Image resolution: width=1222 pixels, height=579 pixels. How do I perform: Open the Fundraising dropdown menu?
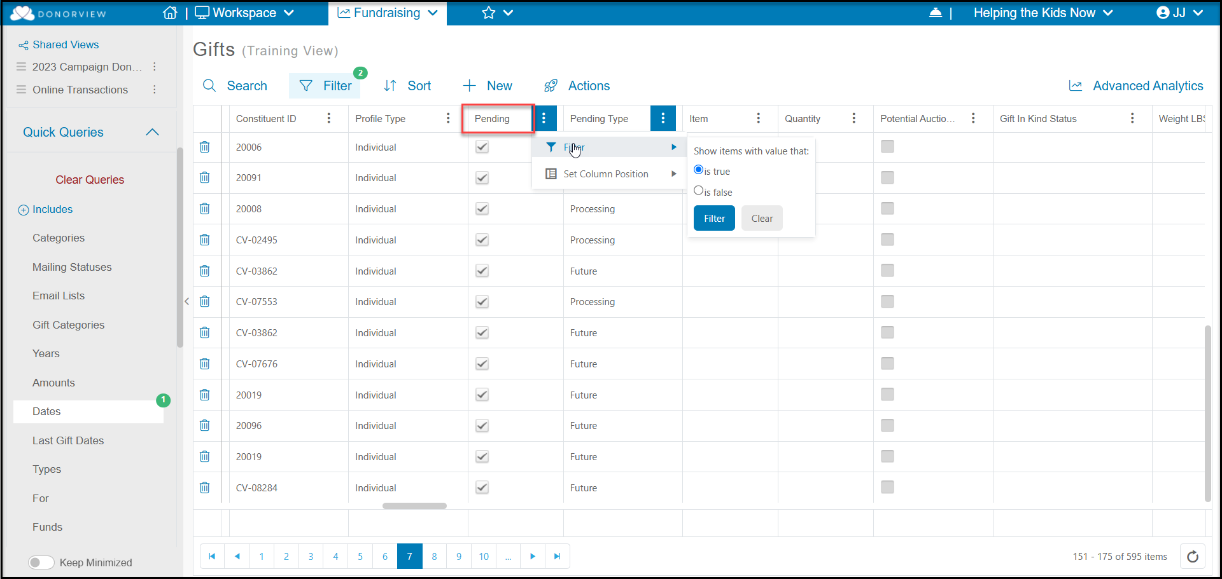[388, 13]
